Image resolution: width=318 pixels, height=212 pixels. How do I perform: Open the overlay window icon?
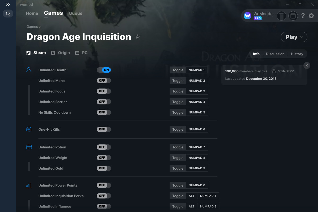click(x=293, y=16)
